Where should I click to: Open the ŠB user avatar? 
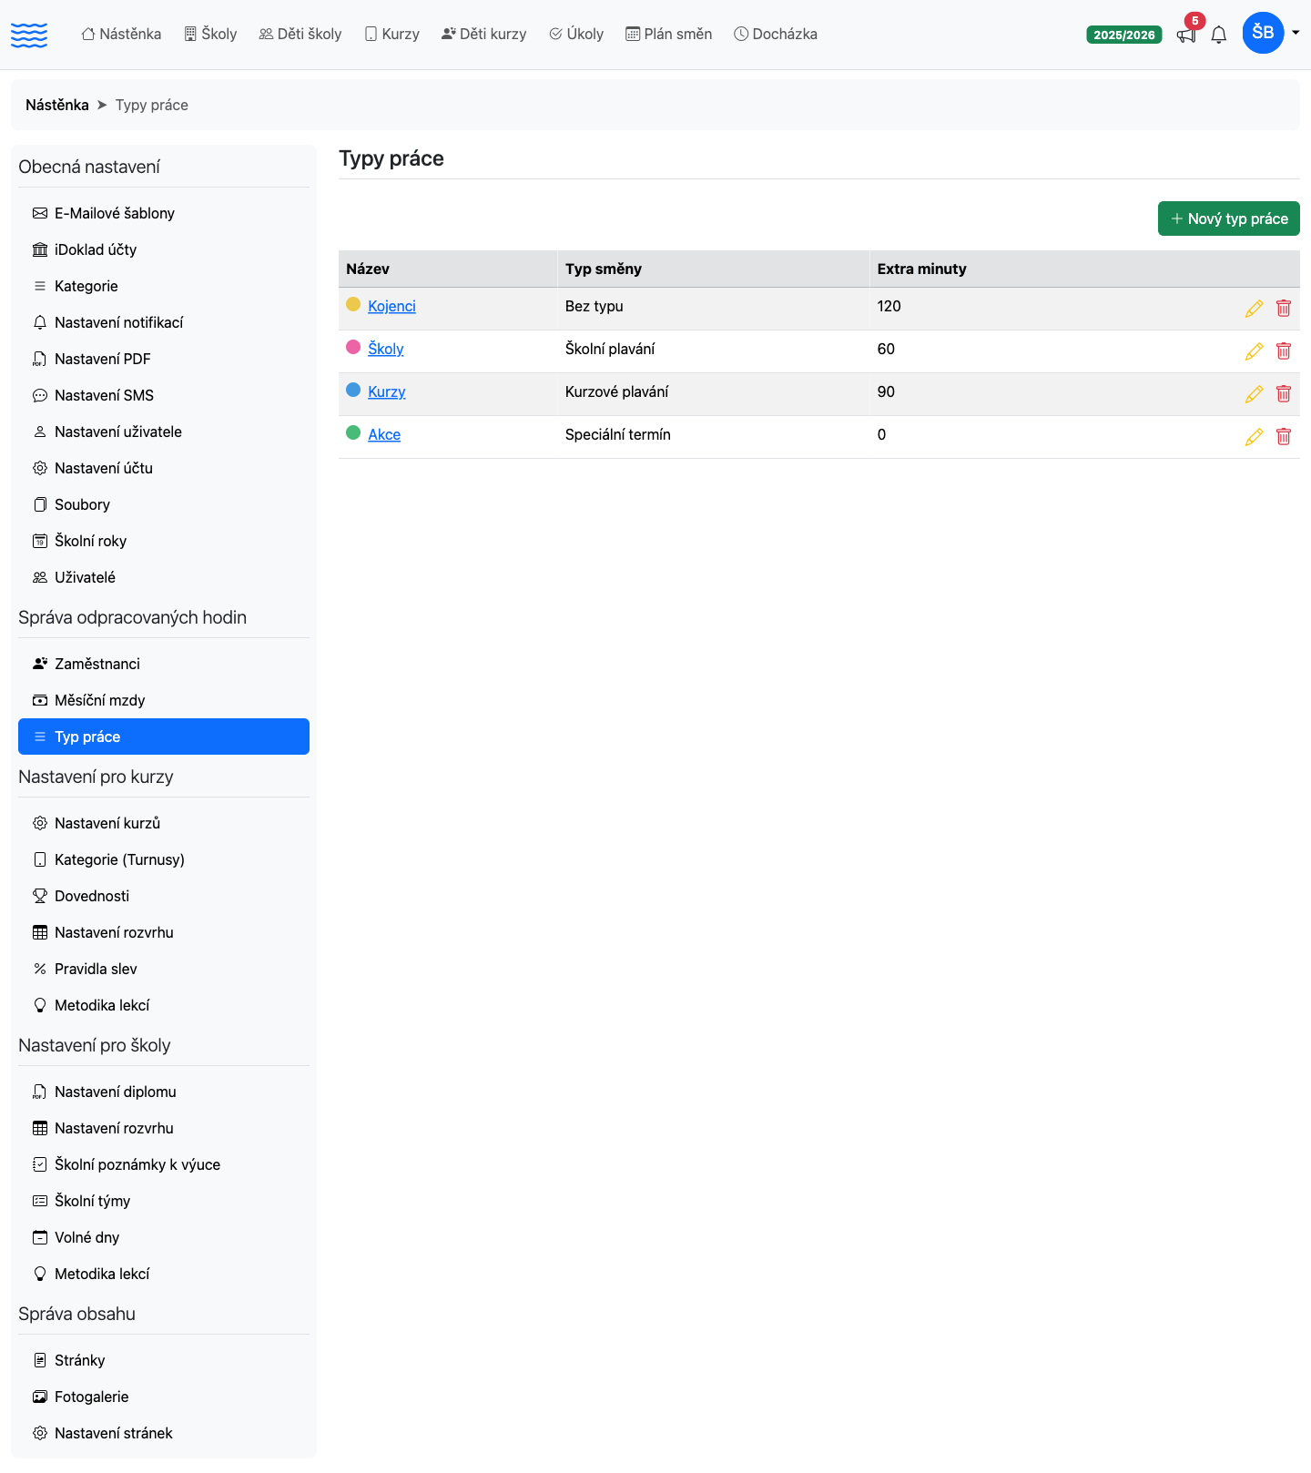(x=1263, y=33)
